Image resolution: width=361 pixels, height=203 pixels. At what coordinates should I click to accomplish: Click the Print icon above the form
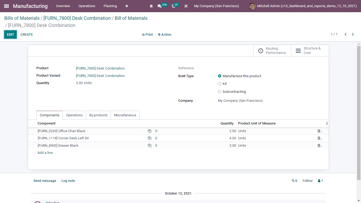[143, 34]
